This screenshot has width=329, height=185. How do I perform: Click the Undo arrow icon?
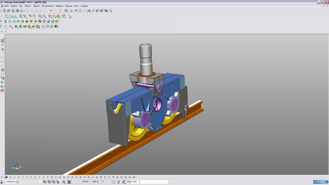coord(51,11)
